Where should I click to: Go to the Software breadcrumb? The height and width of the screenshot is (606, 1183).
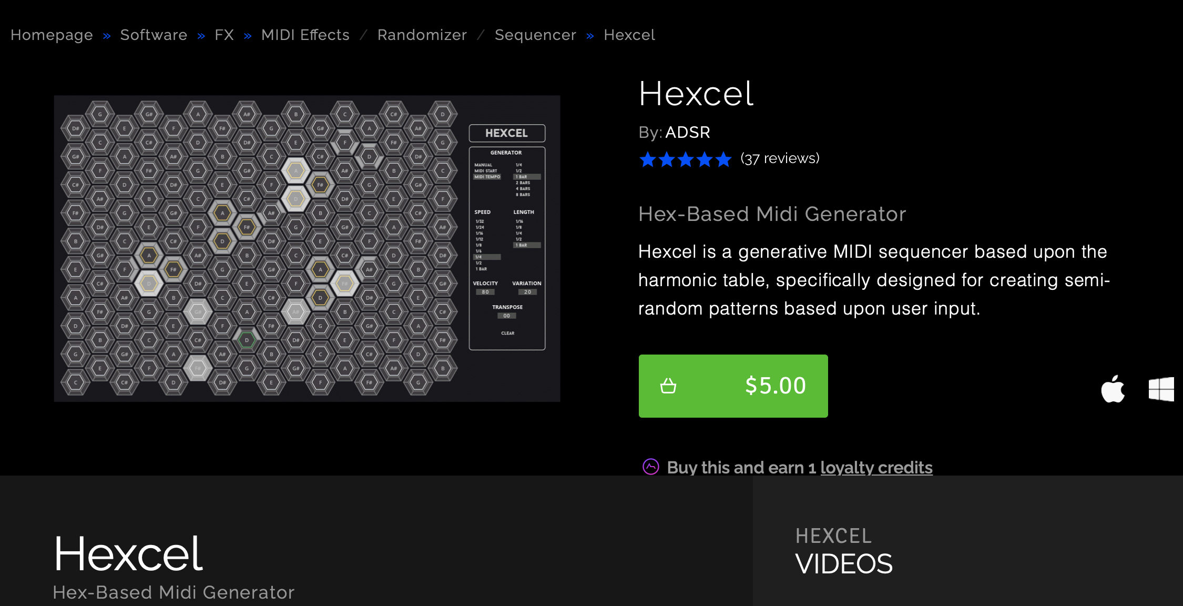tap(154, 35)
